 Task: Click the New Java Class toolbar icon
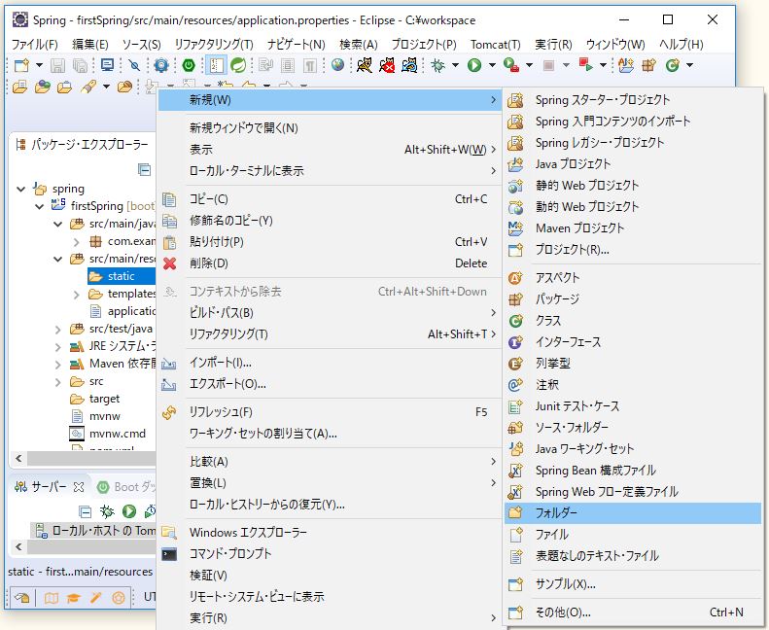click(673, 65)
